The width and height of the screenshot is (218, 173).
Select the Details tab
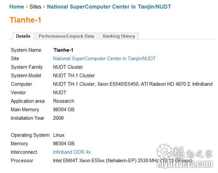(x=23, y=36)
